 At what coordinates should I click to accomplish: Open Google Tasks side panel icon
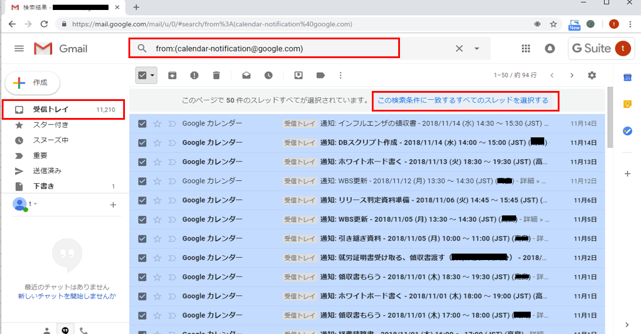[x=627, y=131]
